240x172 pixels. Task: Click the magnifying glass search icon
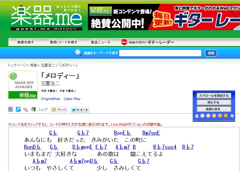[78, 53]
